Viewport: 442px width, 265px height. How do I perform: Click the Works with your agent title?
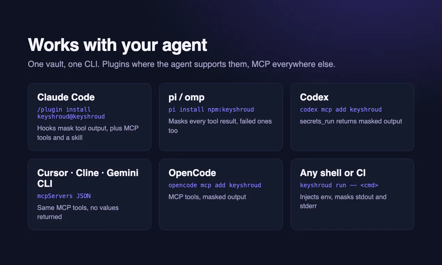(118, 45)
